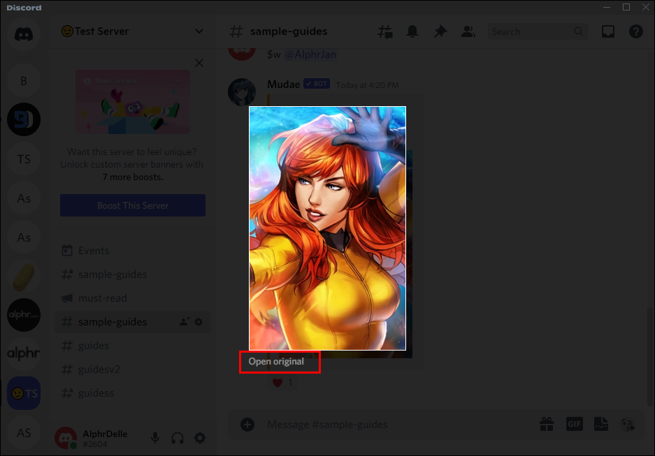Click Boost This Server button
655x456 pixels.
133,205
